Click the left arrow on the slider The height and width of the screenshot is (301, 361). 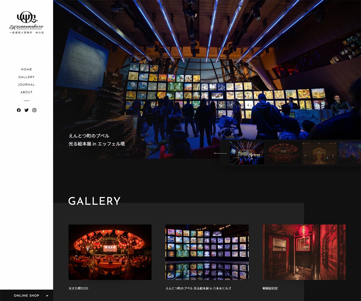click(220, 153)
